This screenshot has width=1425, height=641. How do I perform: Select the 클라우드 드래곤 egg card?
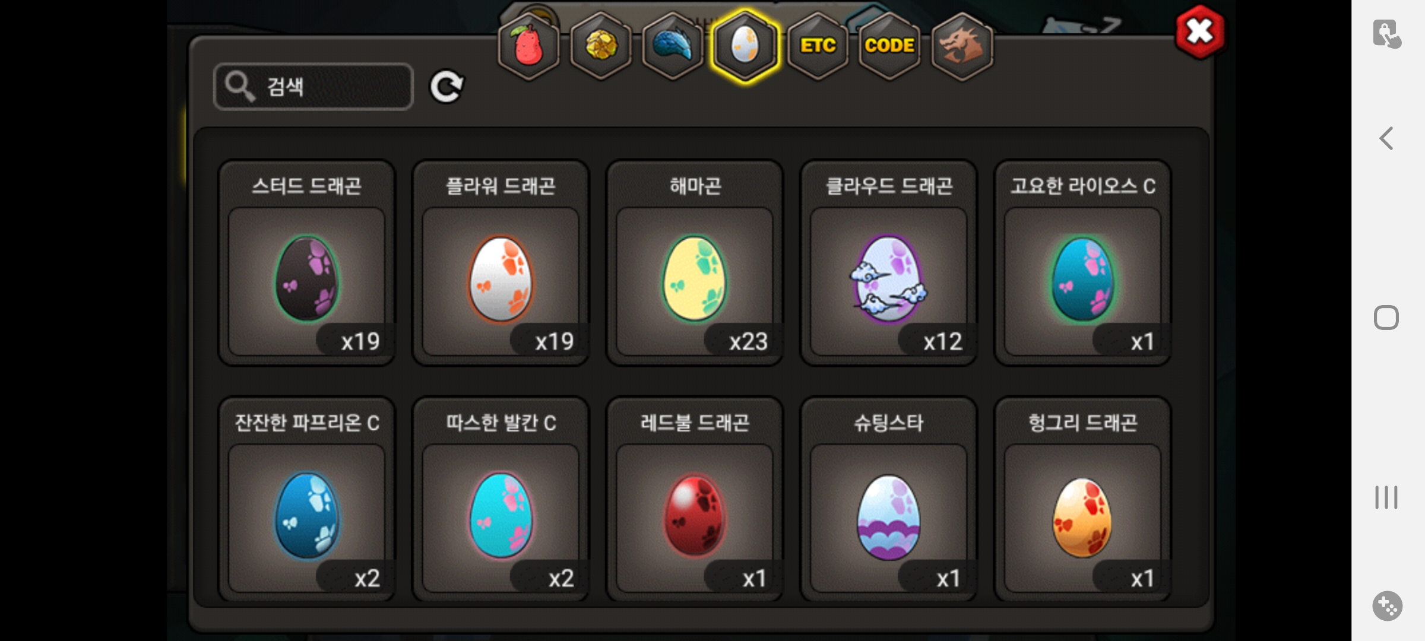pos(889,262)
